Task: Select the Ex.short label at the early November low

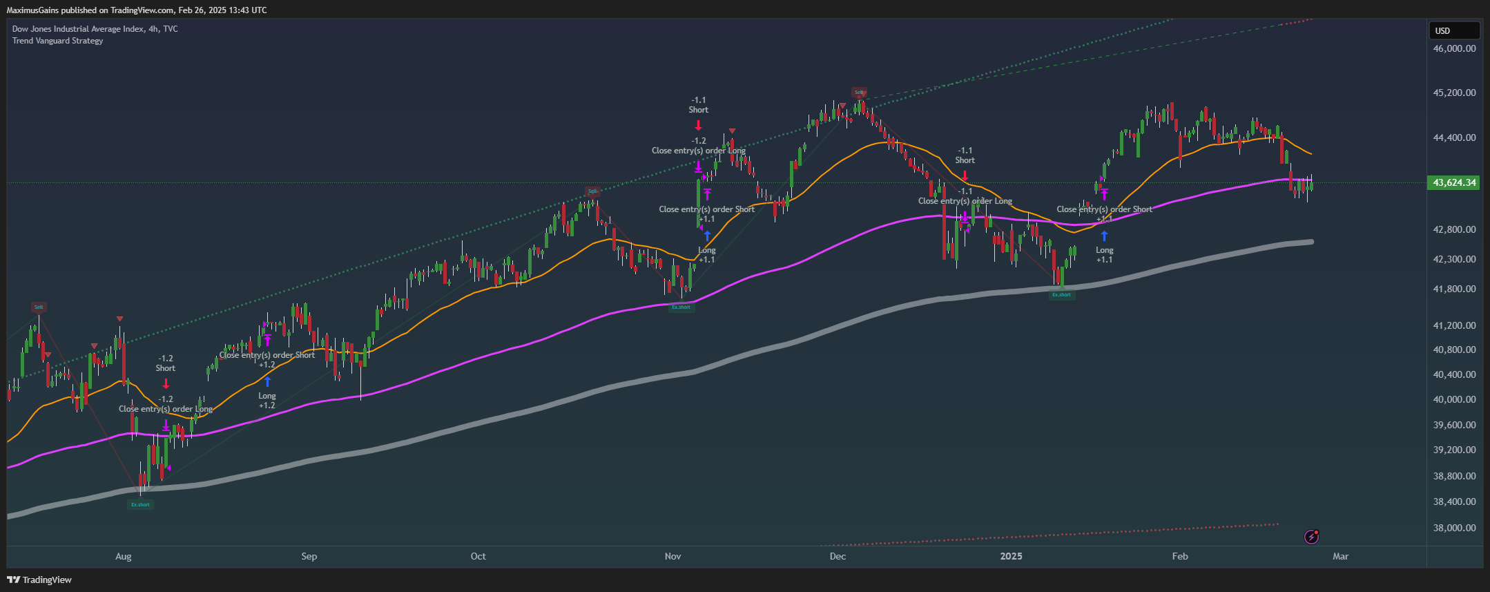Action: coord(681,307)
